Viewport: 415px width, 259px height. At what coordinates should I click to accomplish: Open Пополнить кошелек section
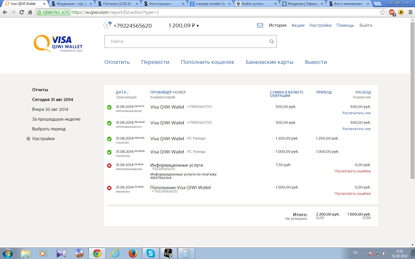pos(207,62)
